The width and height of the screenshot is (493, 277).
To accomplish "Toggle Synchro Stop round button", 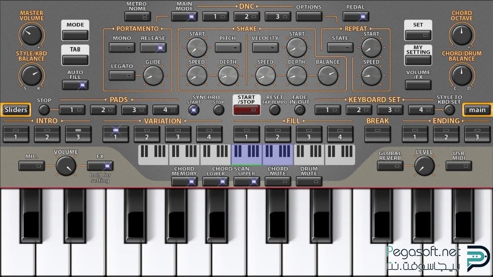I will (219, 109).
